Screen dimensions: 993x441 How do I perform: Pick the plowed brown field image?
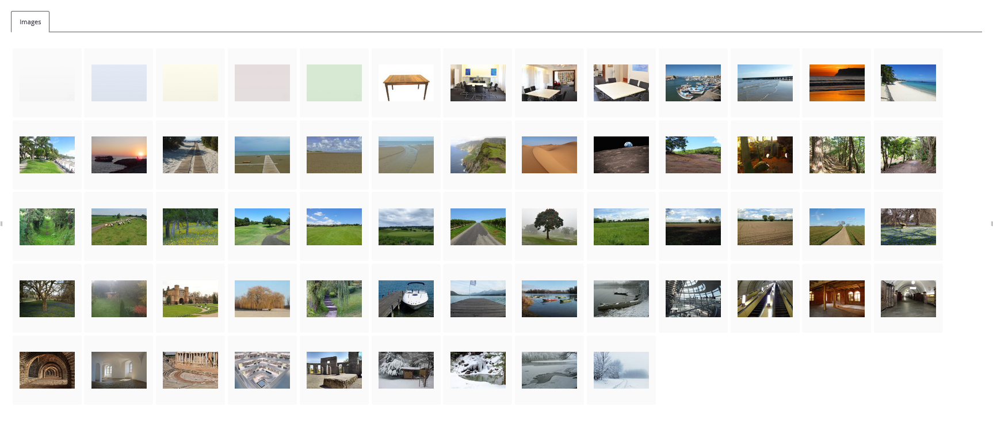[765, 227]
